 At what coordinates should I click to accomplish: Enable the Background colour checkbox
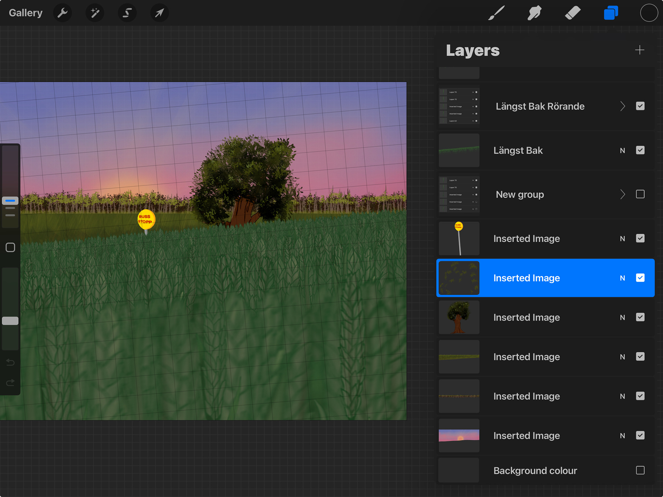click(x=640, y=470)
